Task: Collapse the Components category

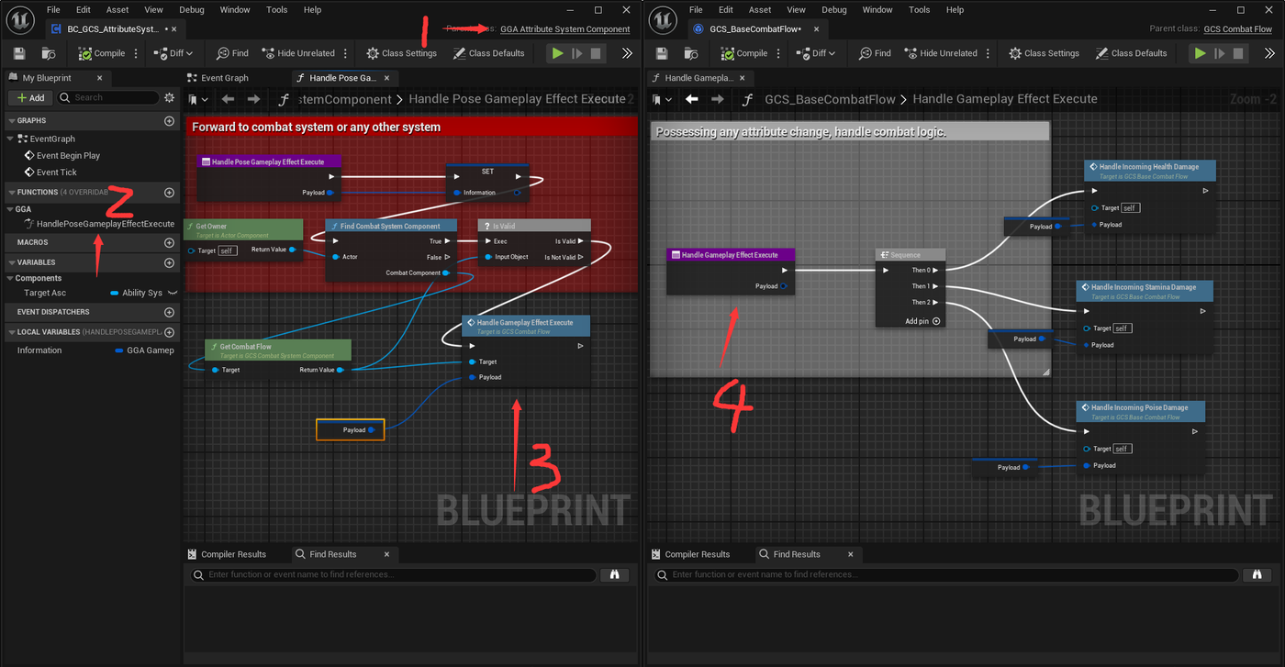Action: click(x=11, y=278)
